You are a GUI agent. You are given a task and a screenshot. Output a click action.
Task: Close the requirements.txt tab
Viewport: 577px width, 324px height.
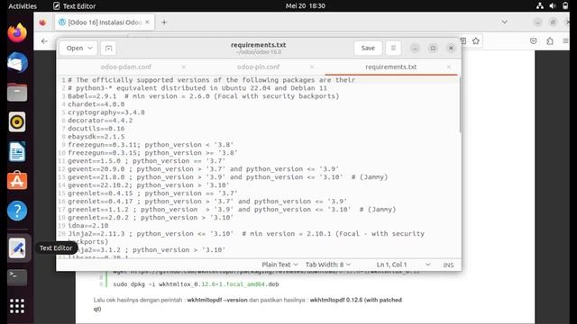tap(449, 67)
